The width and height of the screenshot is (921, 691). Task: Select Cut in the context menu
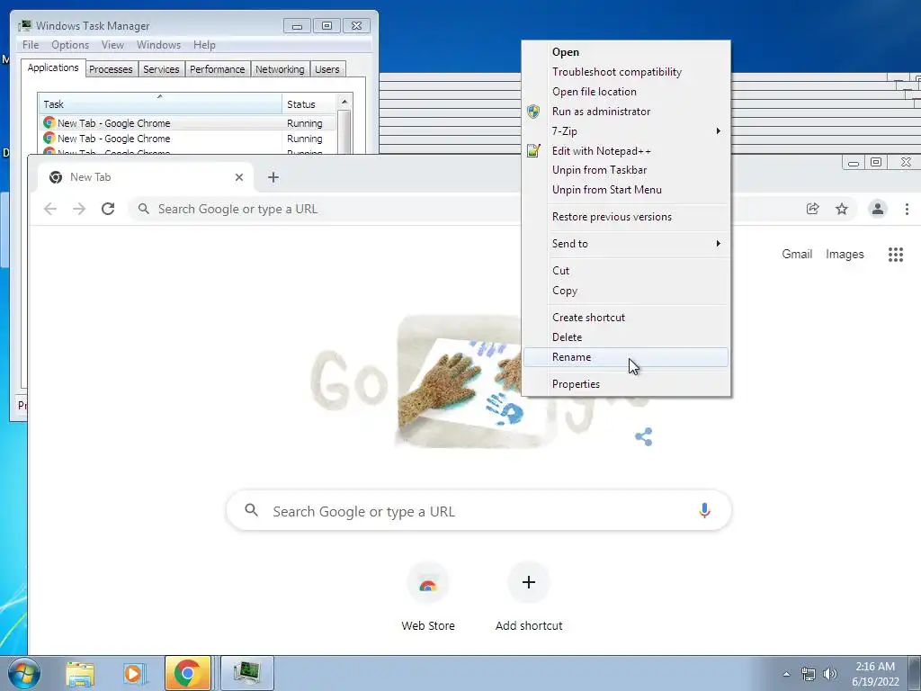pos(626,270)
